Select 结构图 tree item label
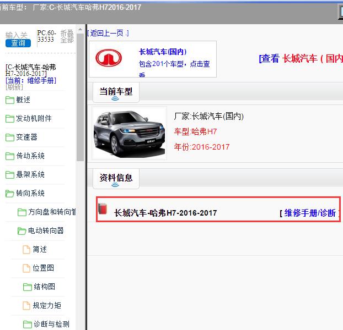343x330 pixels. [45, 287]
